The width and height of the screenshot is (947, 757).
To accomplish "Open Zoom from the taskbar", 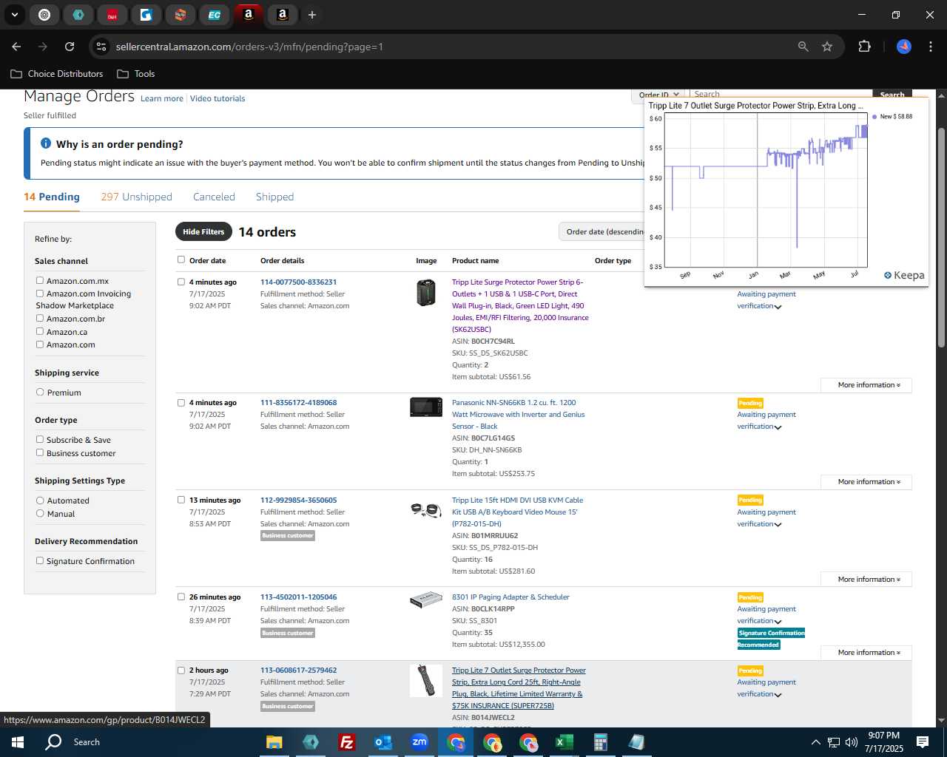I will [x=419, y=742].
